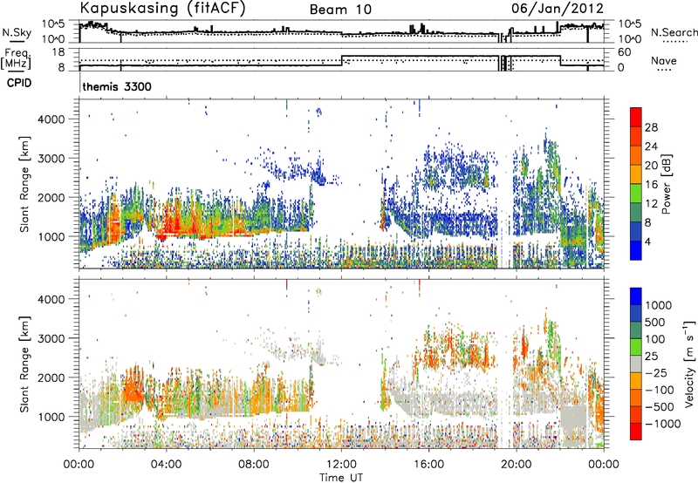This screenshot has height=483, width=698.
Task: Click the '-1000' label on Velocity color bar
Action: point(663,424)
